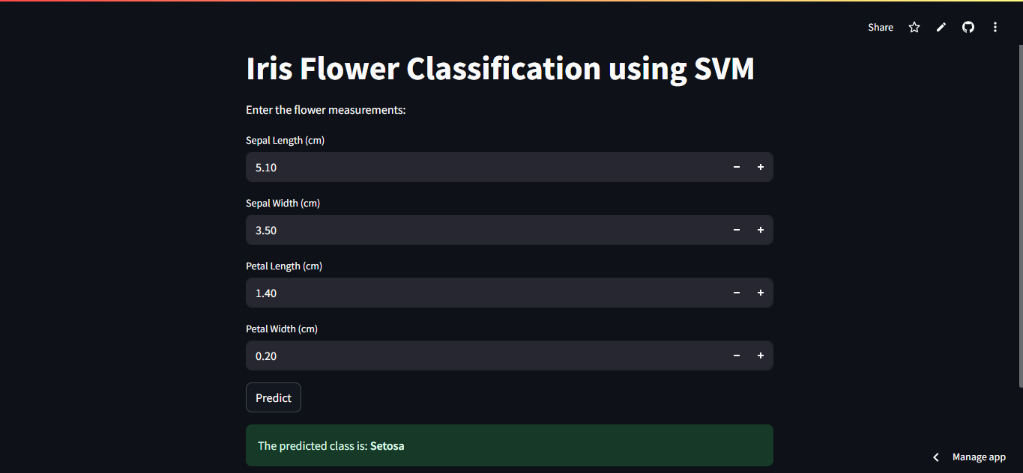Expand the Manage app chevron
This screenshot has width=1023, height=473.
click(936, 457)
